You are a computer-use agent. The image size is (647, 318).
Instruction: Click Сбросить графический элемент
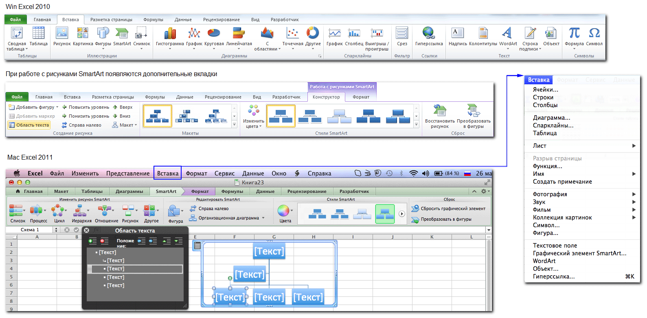(x=448, y=208)
